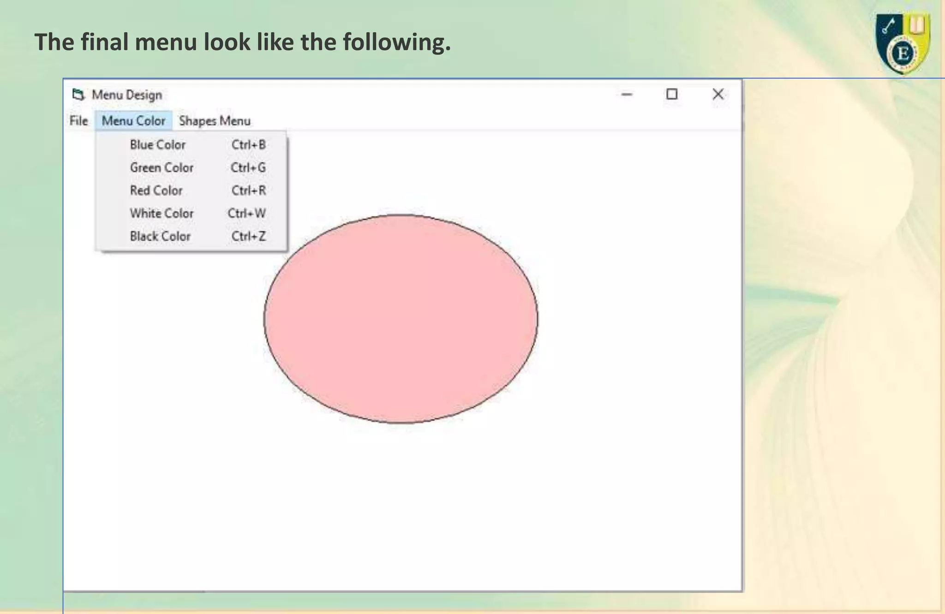
Task: Maximize the Menu Design window
Action: pos(672,95)
